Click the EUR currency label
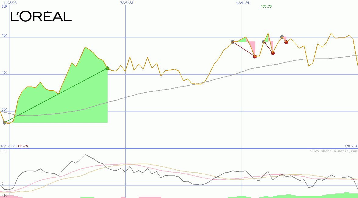The image size is (358, 198). coord(4,6)
